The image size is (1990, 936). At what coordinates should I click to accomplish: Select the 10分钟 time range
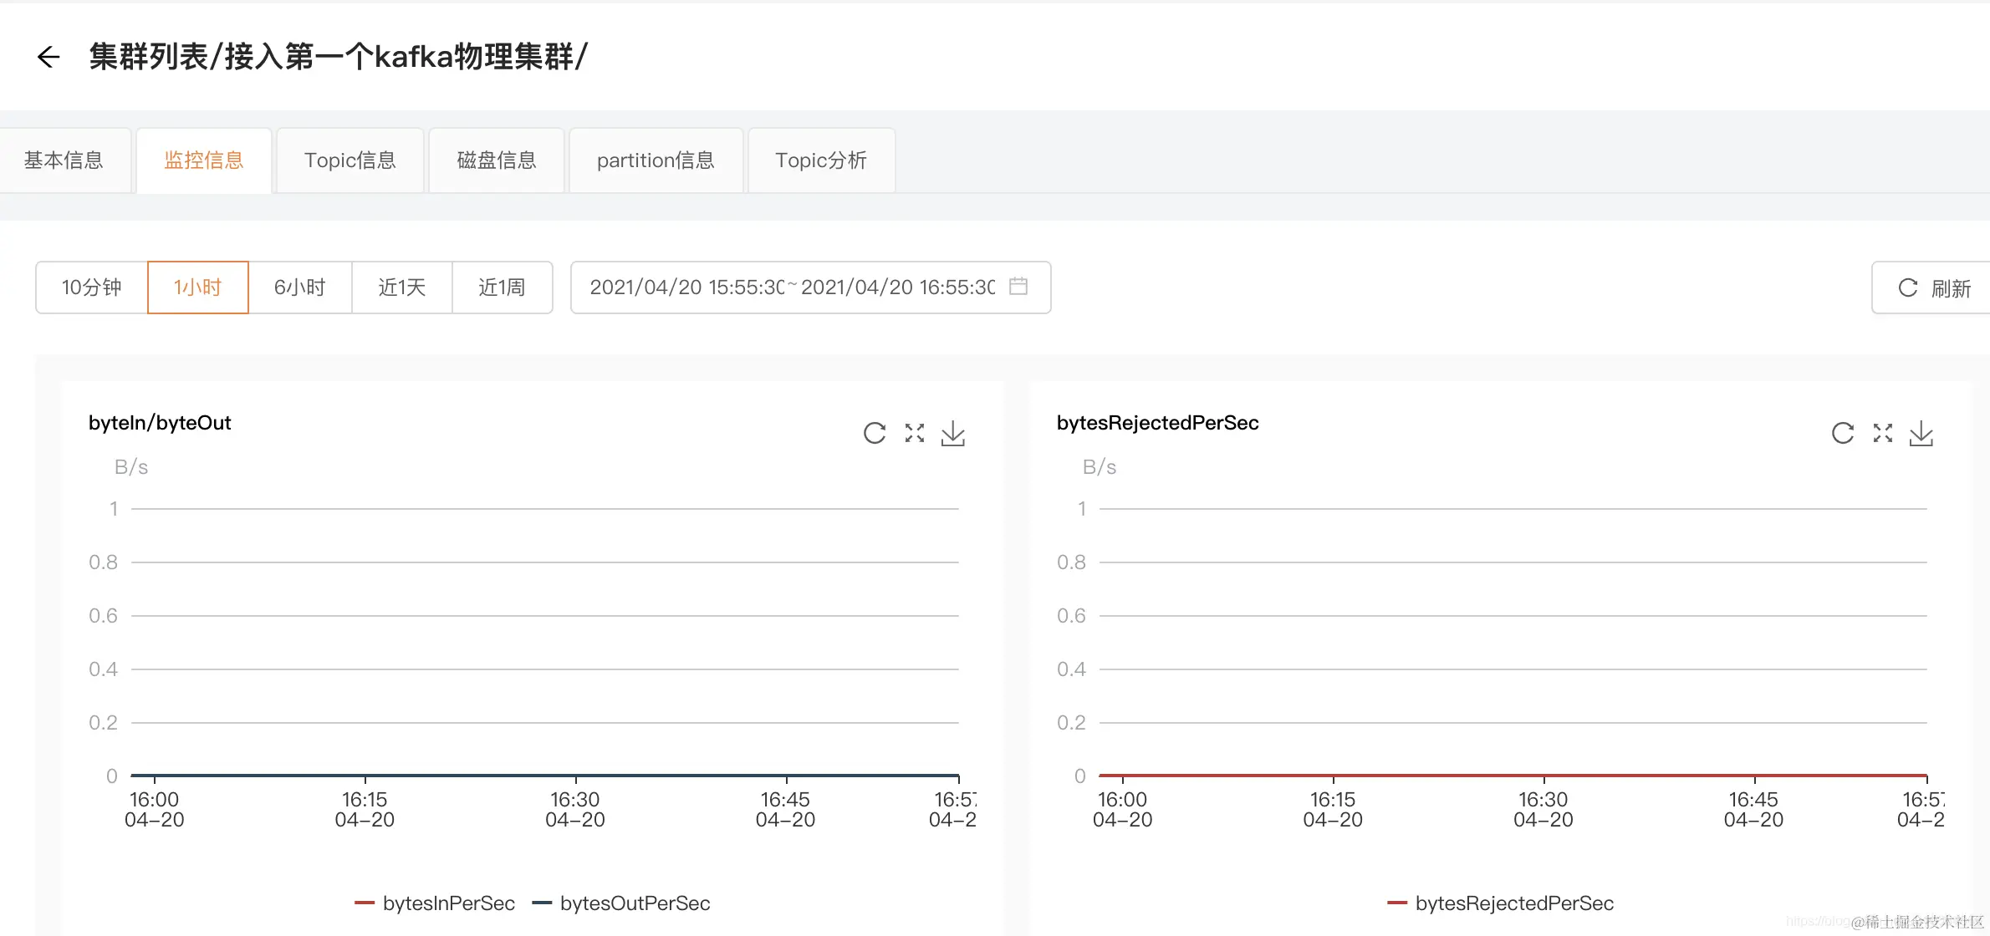coord(91,287)
